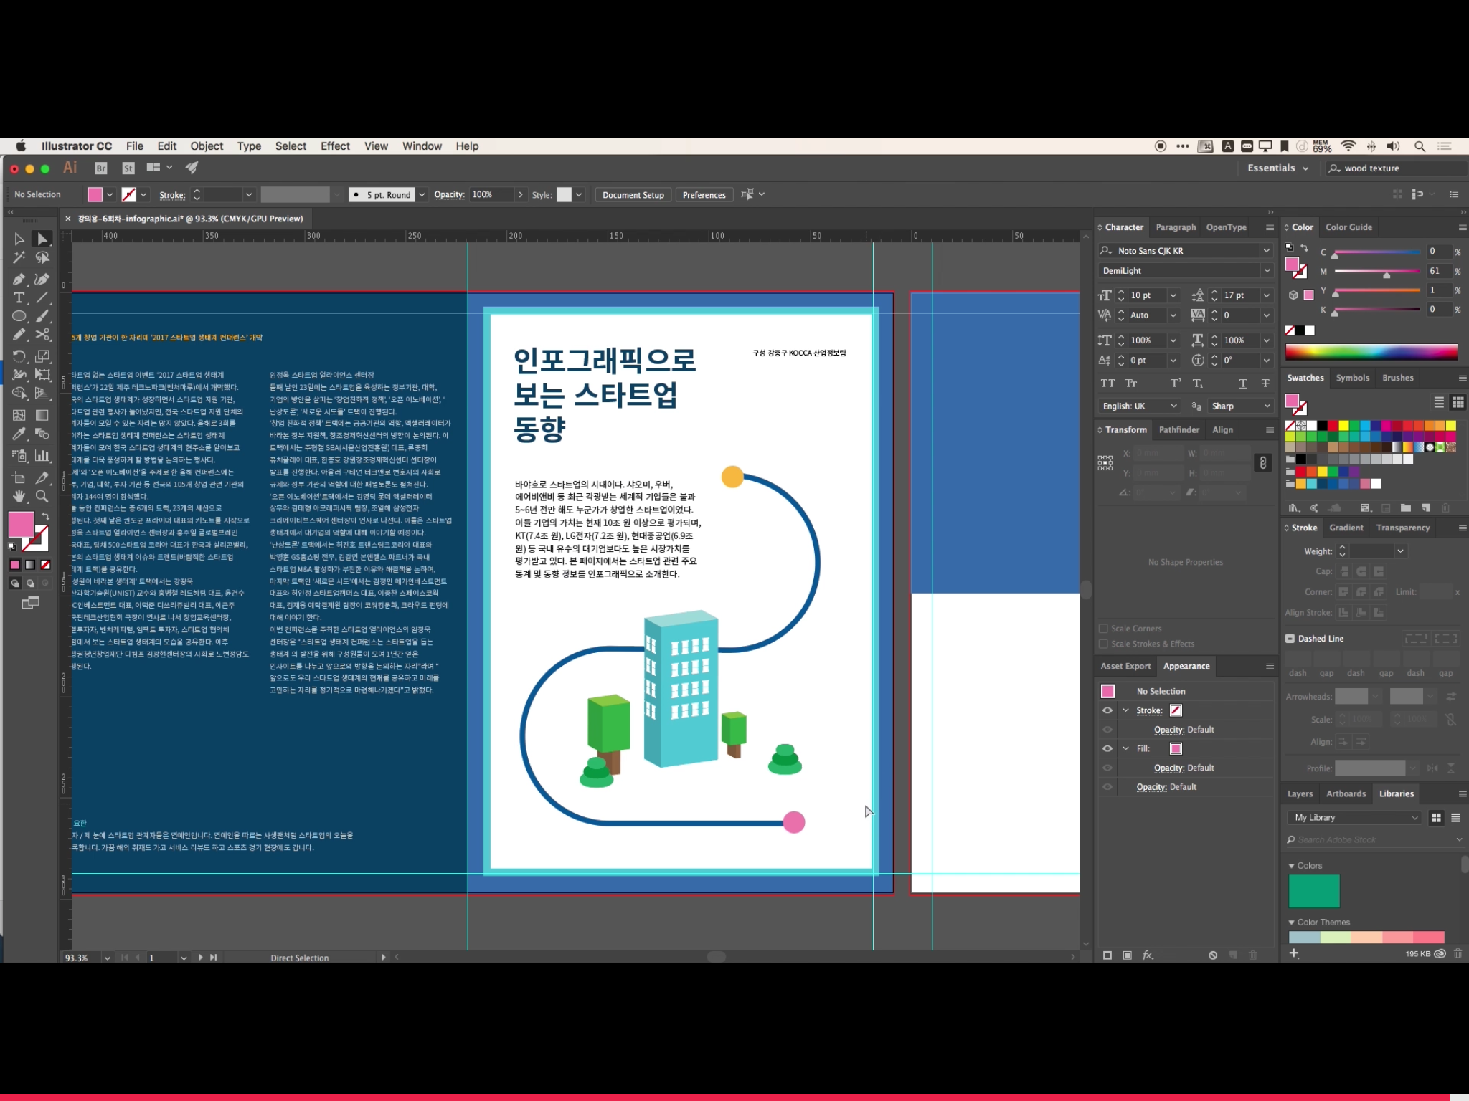Switch to the Pathfinder tab
This screenshot has width=1469, height=1101.
[x=1178, y=430]
